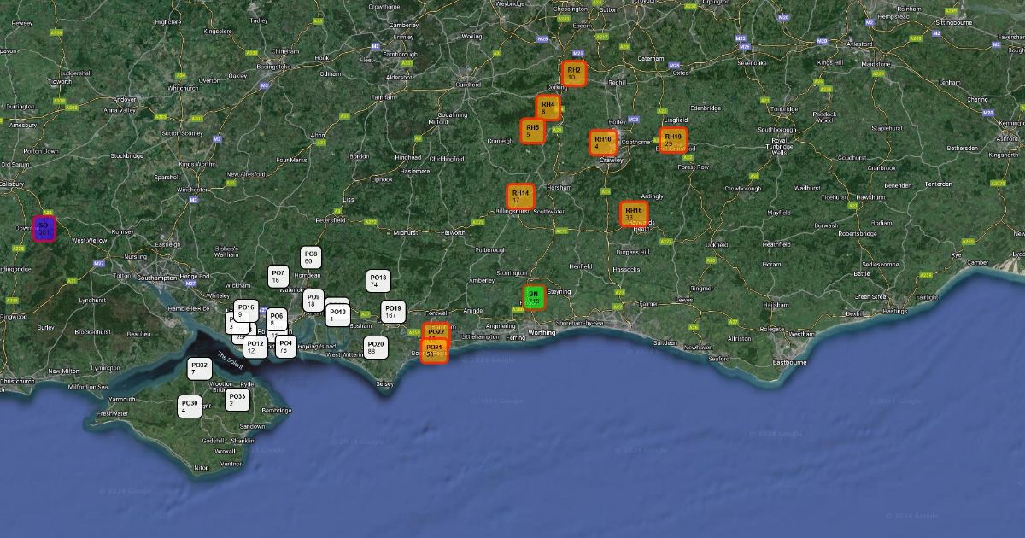Open the PO10 marker near Bosham
Image resolution: width=1025 pixels, height=538 pixels.
coord(338,315)
